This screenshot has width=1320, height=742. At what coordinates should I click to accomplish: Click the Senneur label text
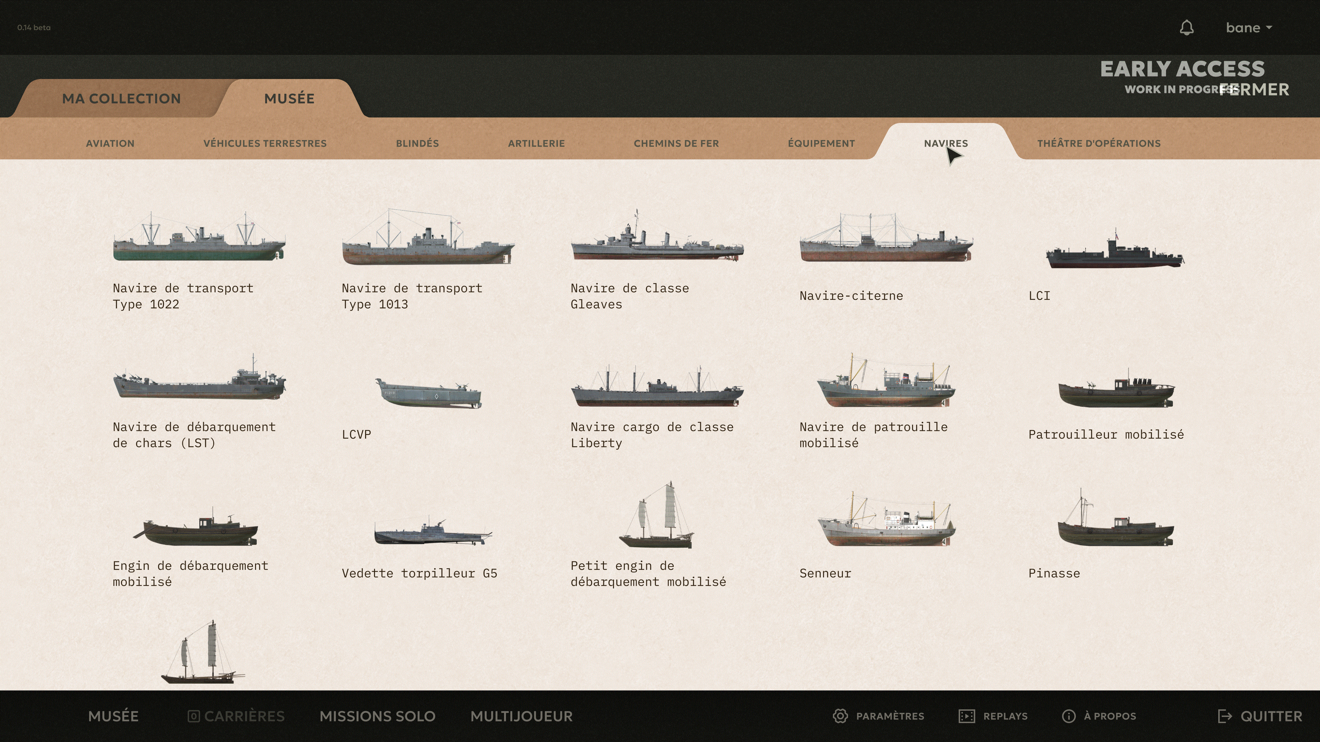click(x=825, y=574)
